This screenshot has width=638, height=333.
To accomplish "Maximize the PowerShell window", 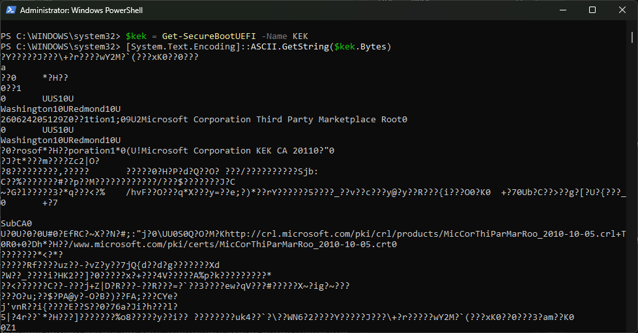I will pyautogui.click(x=592, y=10).
